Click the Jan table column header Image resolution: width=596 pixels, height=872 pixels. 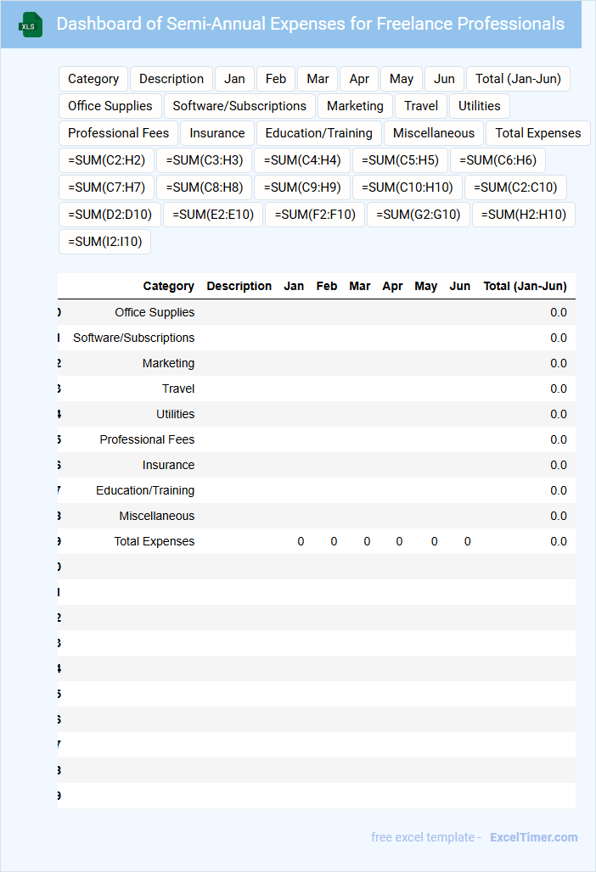(294, 287)
